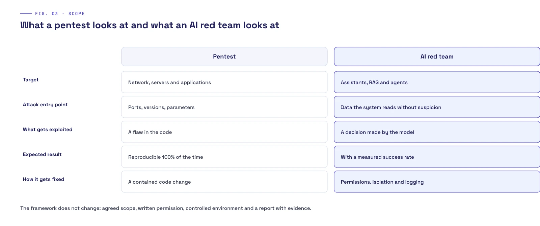Select the A contained code change cell
Screen dimensions: 540x226
(224, 182)
